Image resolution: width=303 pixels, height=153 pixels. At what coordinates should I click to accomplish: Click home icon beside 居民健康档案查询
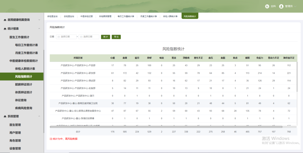5,20
